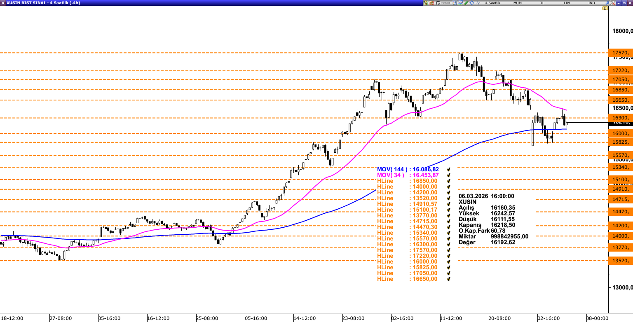633x322 pixels.
Task: Uncheck the HLine 16850,00 checkmark
Action: point(448,181)
